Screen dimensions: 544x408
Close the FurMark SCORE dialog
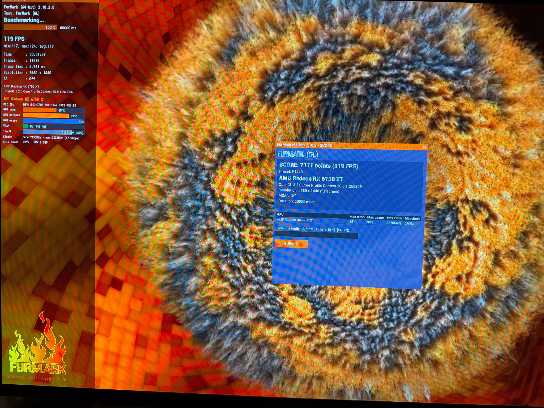coord(424,147)
